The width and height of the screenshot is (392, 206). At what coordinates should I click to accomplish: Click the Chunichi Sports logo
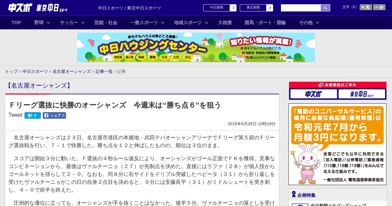click(x=20, y=8)
